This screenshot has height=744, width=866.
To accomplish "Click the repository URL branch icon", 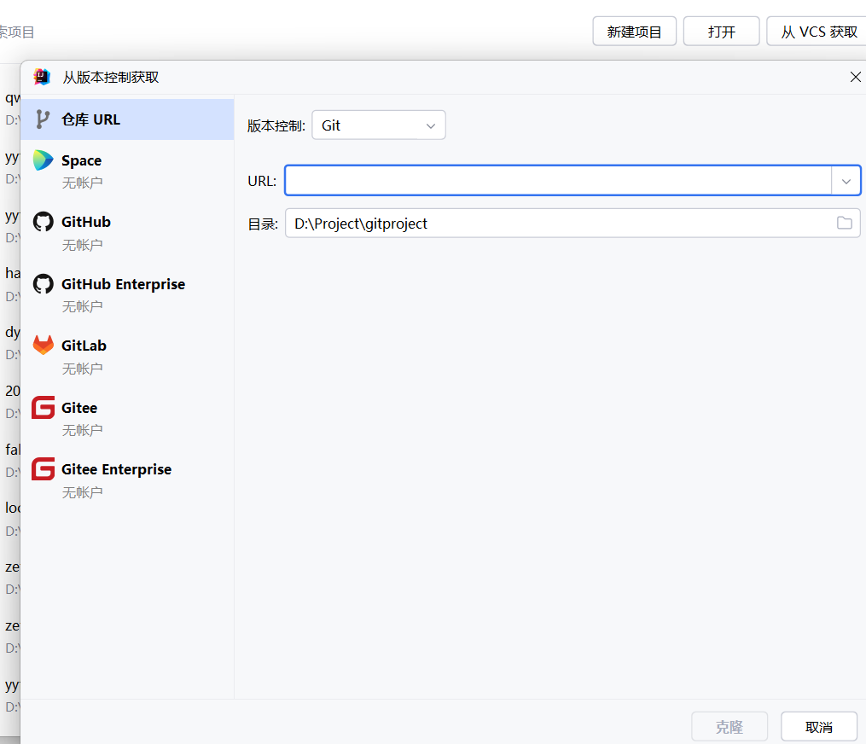I will coord(43,119).
